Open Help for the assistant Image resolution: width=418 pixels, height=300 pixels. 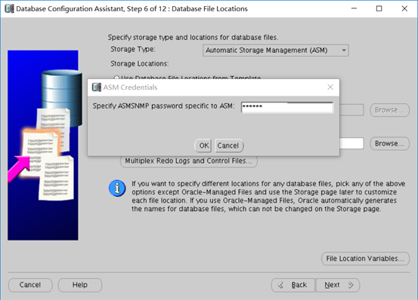point(80,285)
